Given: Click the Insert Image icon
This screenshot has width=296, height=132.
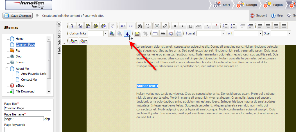Looking at the screenshot, I should click(137, 34).
